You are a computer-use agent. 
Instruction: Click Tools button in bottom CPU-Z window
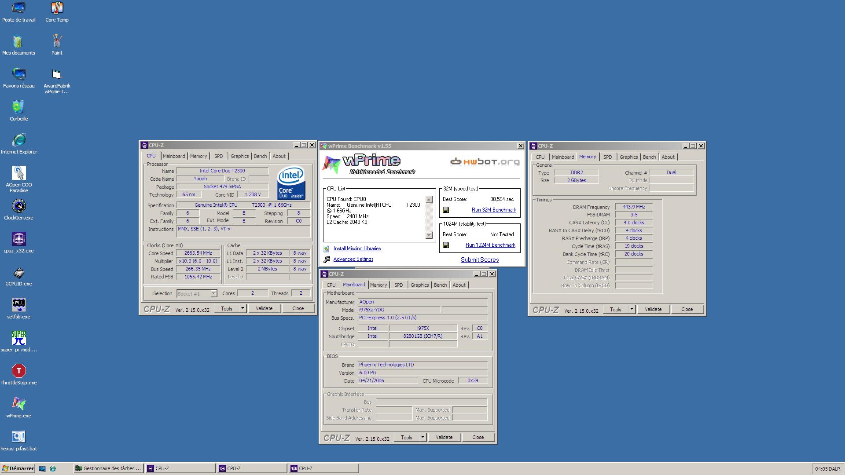pos(407,438)
